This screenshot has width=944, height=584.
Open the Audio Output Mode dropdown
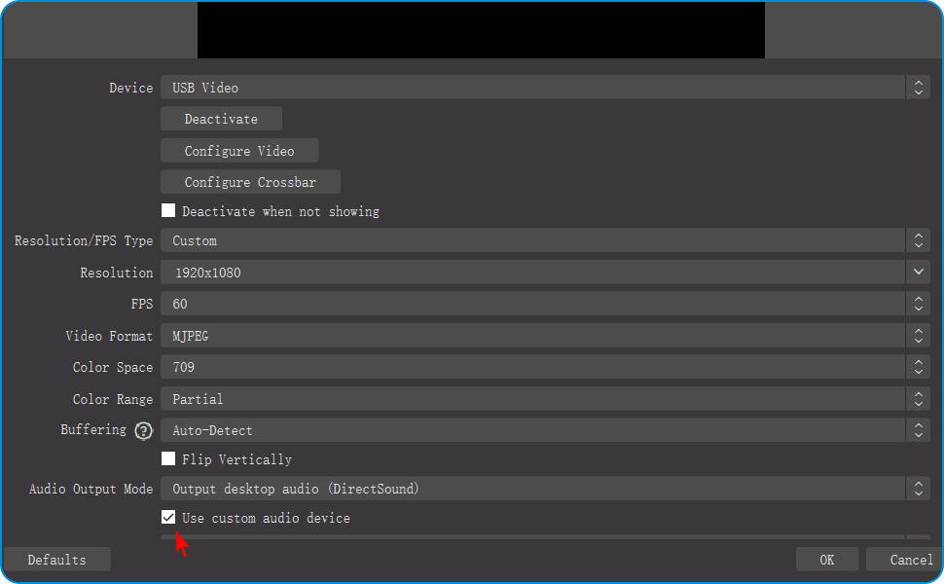[x=545, y=489]
